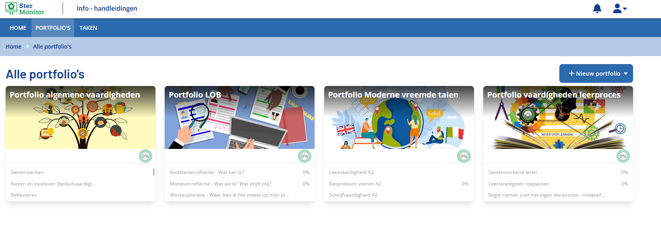Open Info - handleidingen link
Viewport: 661px width, 250px height.
pyautogui.click(x=107, y=8)
